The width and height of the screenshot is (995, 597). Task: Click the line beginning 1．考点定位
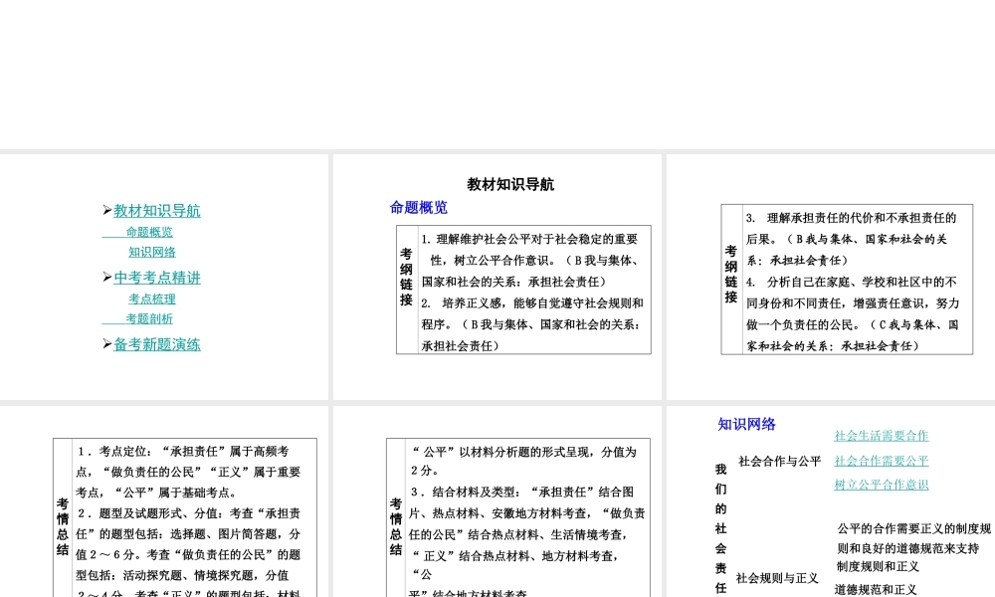[x=183, y=451]
